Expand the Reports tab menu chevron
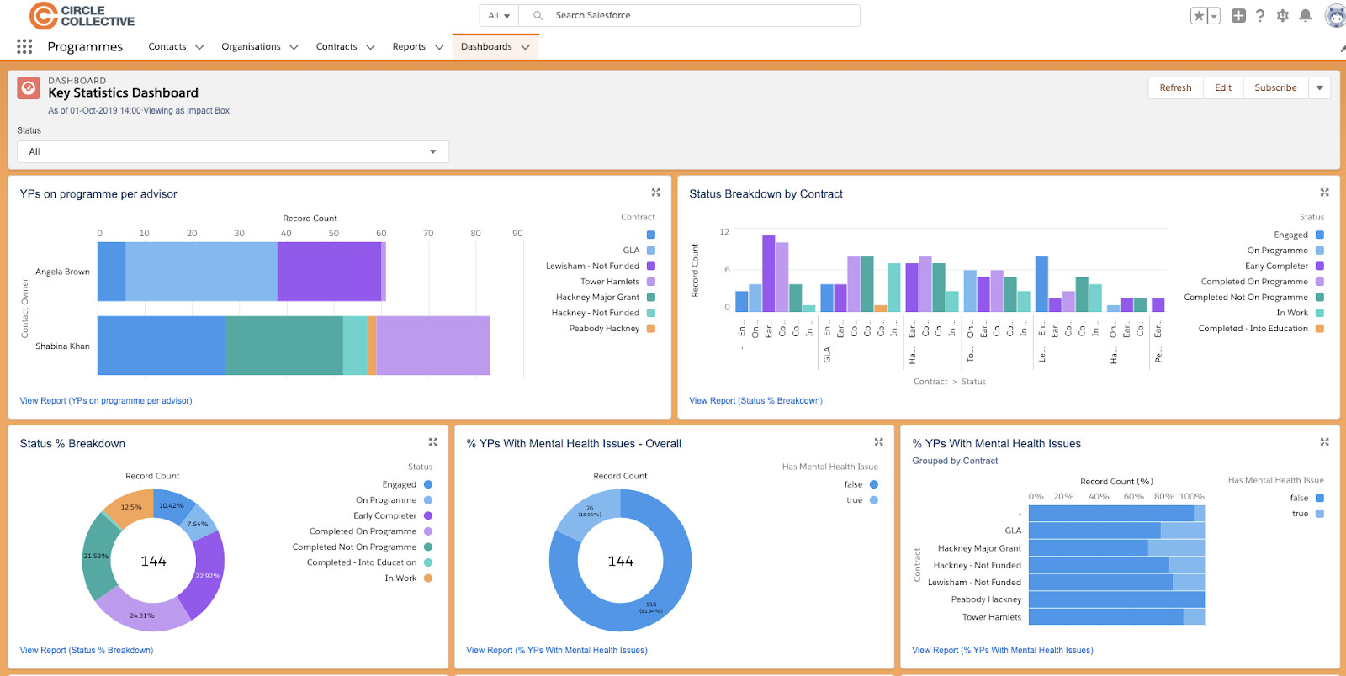This screenshot has height=676, width=1346. (x=439, y=47)
